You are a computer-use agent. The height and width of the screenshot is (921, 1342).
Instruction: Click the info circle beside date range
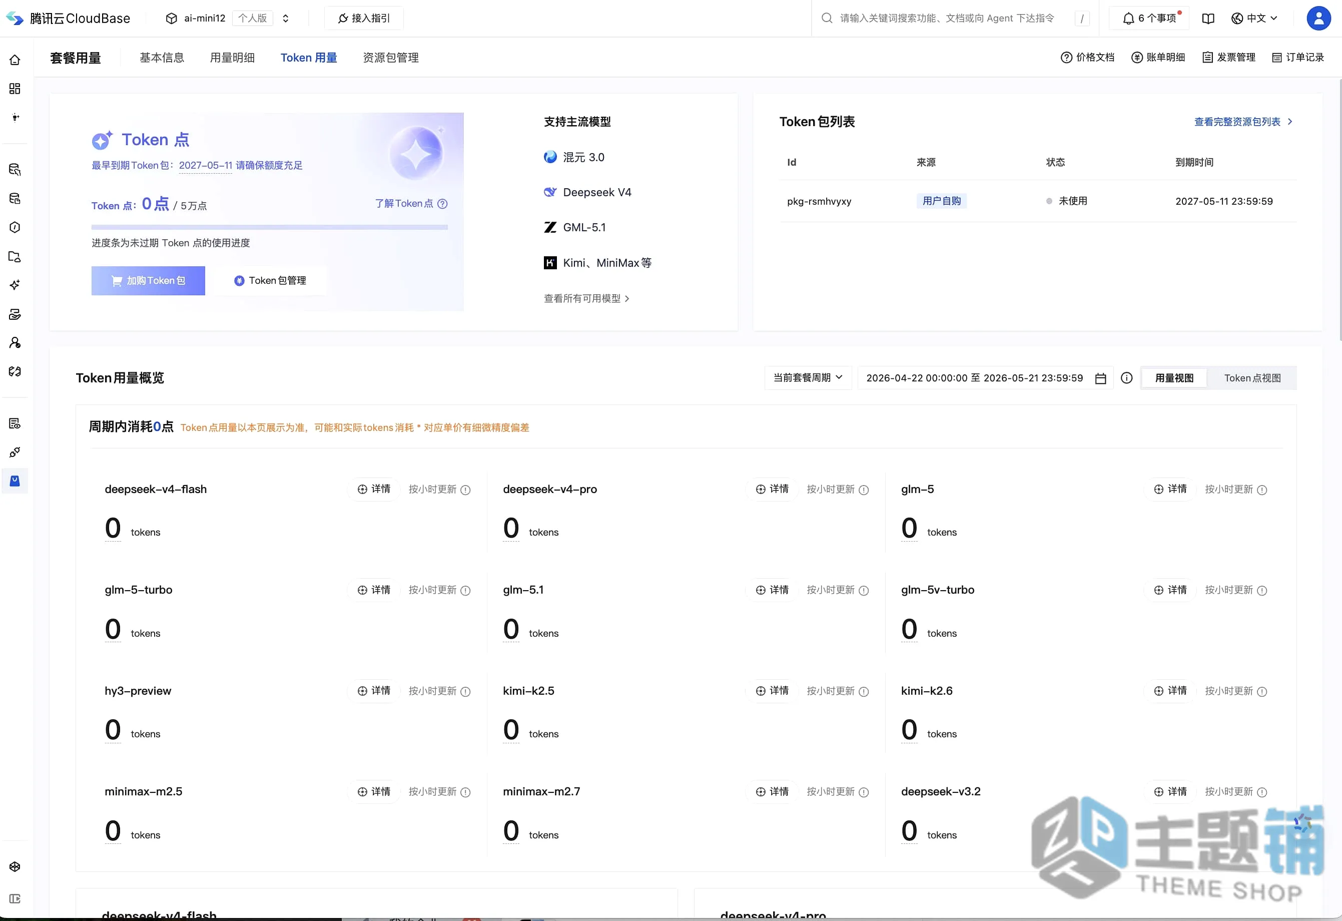(x=1127, y=378)
